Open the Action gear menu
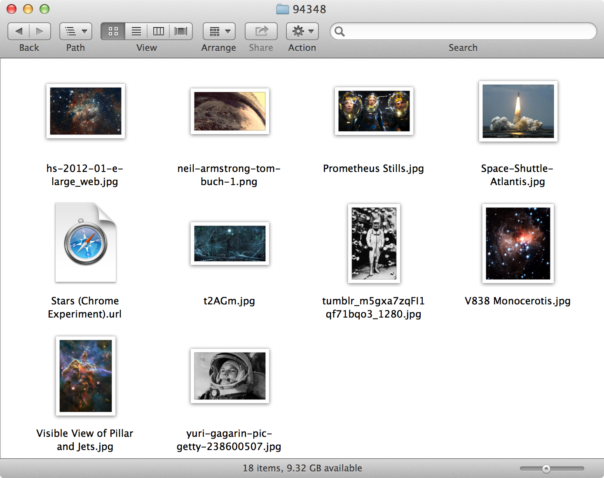Image resolution: width=604 pixels, height=478 pixels. (302, 31)
